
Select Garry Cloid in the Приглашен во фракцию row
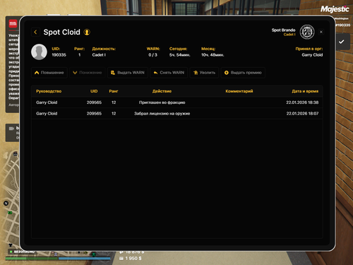(x=47, y=102)
